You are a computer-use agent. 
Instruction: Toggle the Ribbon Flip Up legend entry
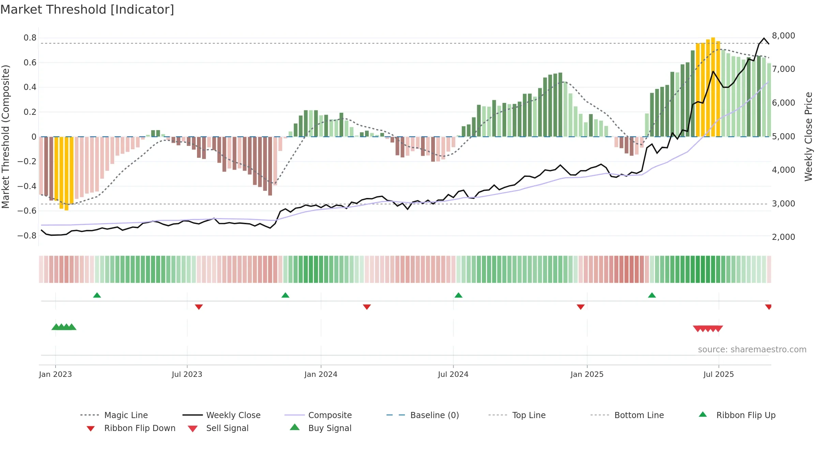pyautogui.click(x=737, y=415)
